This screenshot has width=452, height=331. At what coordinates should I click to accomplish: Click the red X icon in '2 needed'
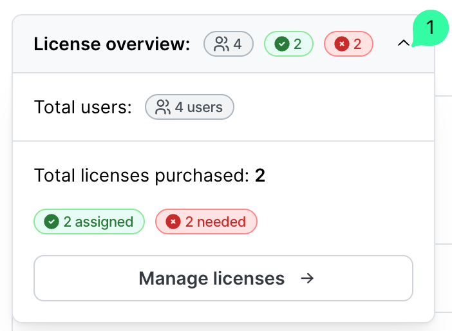pyautogui.click(x=173, y=222)
